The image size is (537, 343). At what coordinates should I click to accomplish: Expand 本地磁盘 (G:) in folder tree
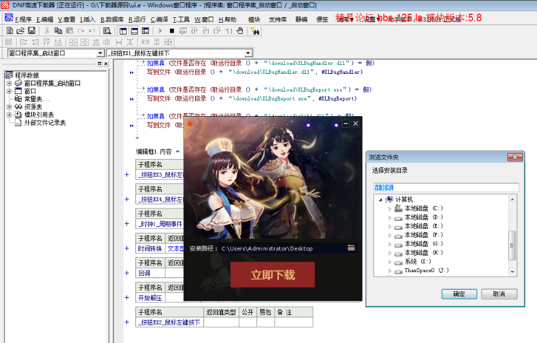pyautogui.click(x=390, y=244)
